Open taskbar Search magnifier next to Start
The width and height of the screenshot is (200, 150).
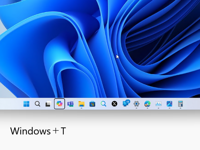coord(37,104)
